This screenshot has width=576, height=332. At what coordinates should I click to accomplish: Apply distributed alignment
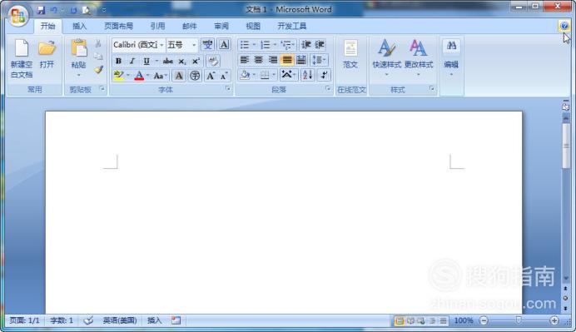[x=301, y=60]
